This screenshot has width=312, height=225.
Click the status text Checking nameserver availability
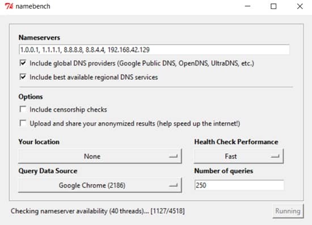pos(98,211)
